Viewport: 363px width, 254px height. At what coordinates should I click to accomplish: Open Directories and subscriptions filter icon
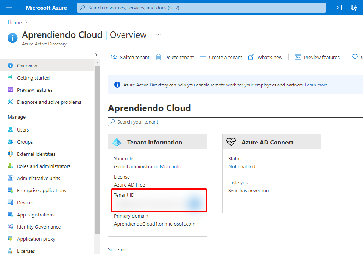click(354, 8)
